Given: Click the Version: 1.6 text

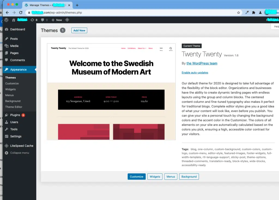Looking at the screenshot, I should pos(231,56).
